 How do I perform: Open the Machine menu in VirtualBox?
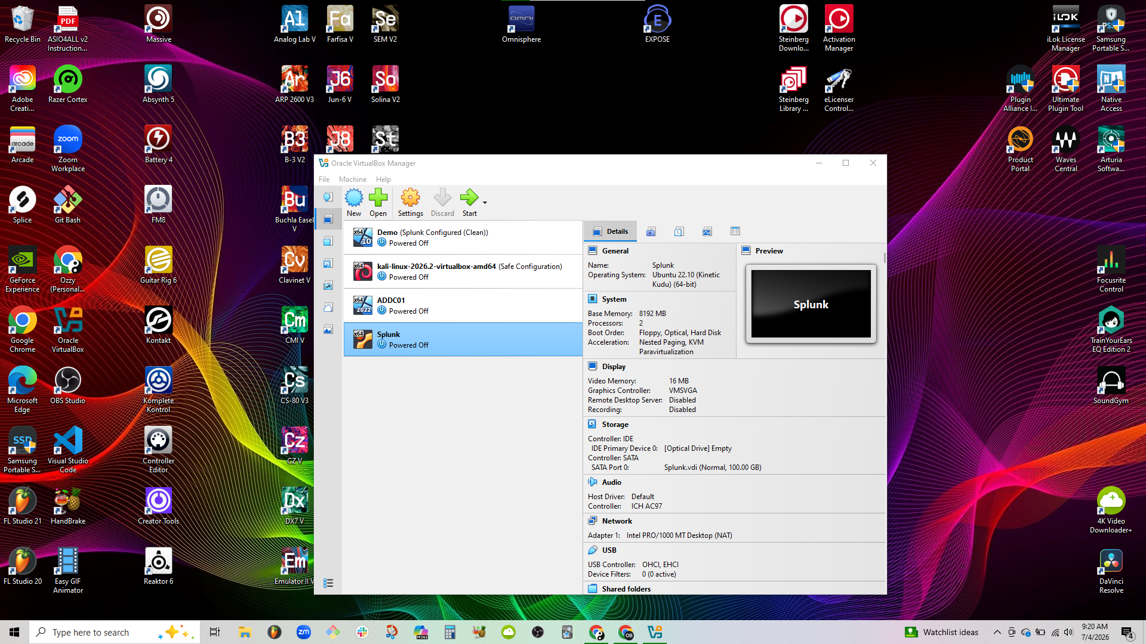pos(353,179)
